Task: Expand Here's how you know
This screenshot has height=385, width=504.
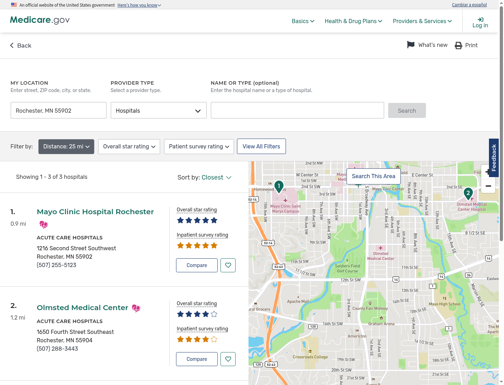Action: (139, 5)
